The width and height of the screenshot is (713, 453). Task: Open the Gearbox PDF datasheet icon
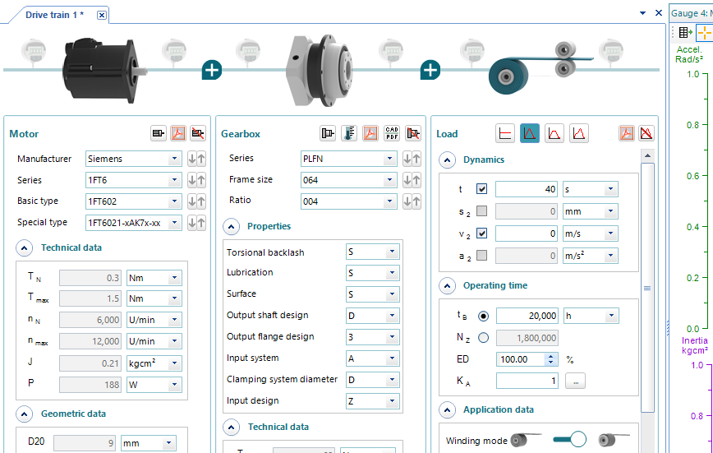click(370, 133)
